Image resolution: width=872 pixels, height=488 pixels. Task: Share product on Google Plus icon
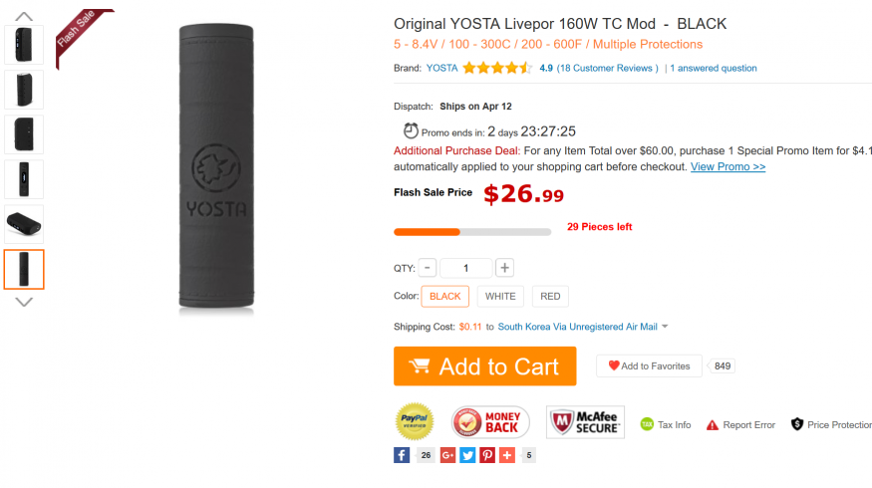tap(447, 455)
